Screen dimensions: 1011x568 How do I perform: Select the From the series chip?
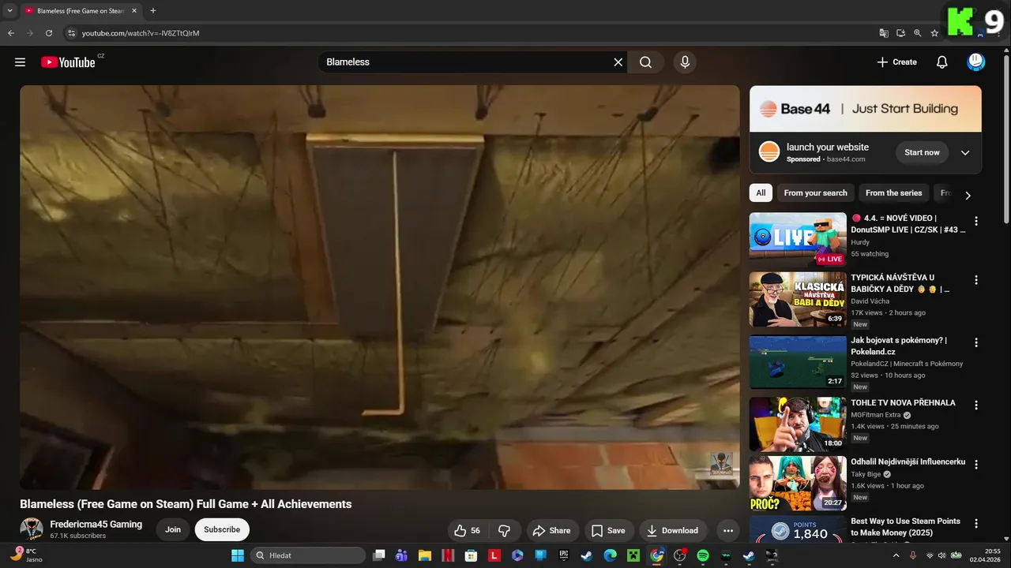point(893,192)
